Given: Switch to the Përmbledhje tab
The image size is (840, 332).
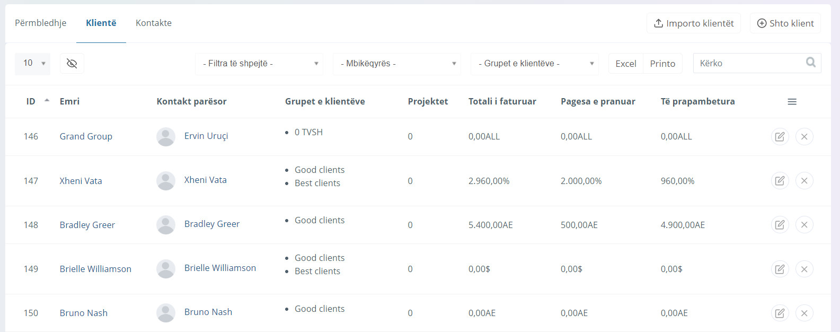Looking at the screenshot, I should click(41, 23).
